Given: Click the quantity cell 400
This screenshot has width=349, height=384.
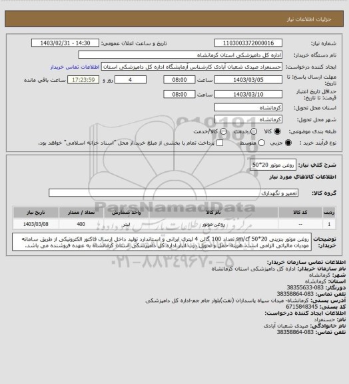Looking at the screenshot, I should point(81,224).
